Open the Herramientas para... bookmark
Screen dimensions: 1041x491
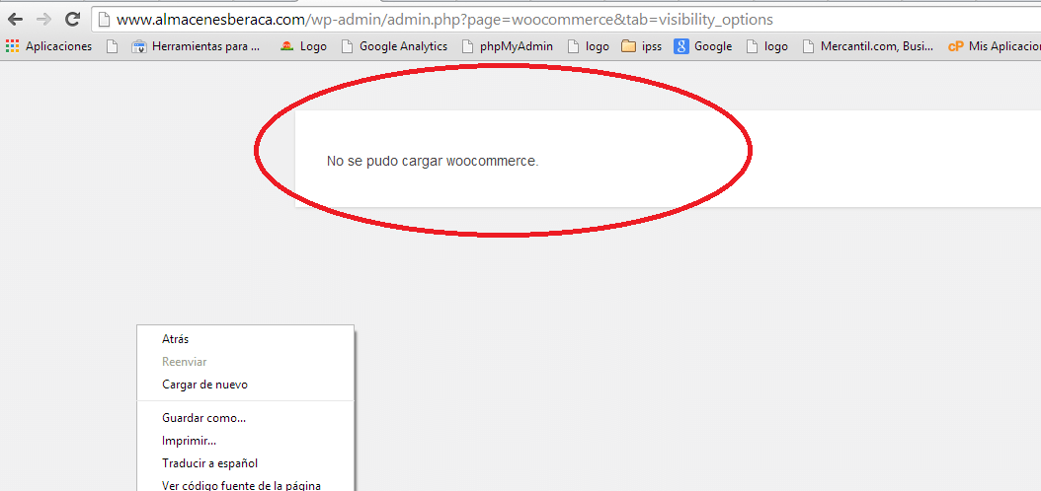coord(196,46)
